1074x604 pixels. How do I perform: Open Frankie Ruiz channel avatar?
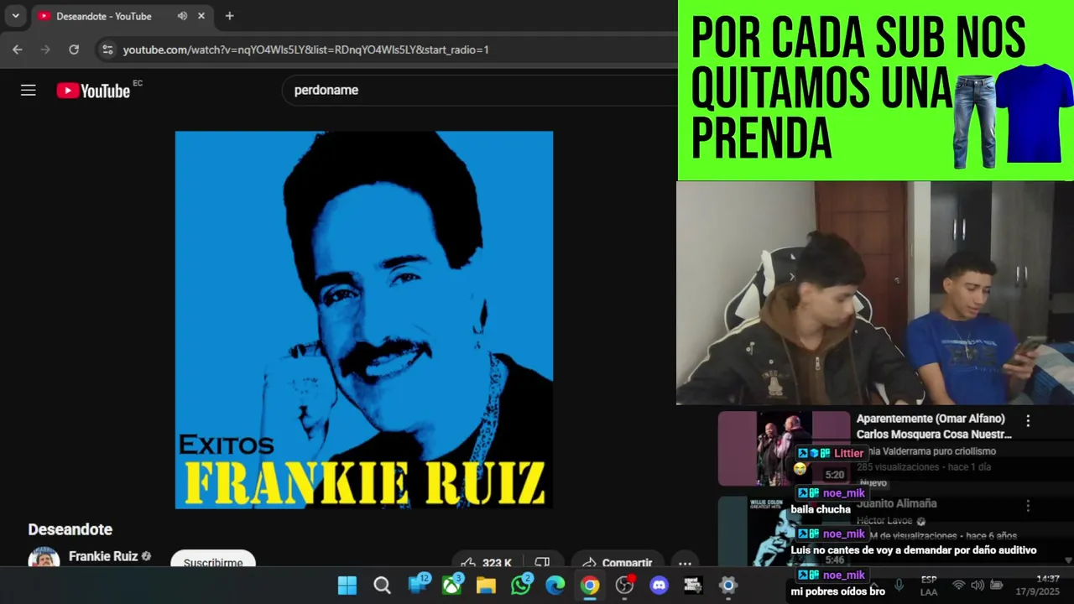[x=44, y=558]
